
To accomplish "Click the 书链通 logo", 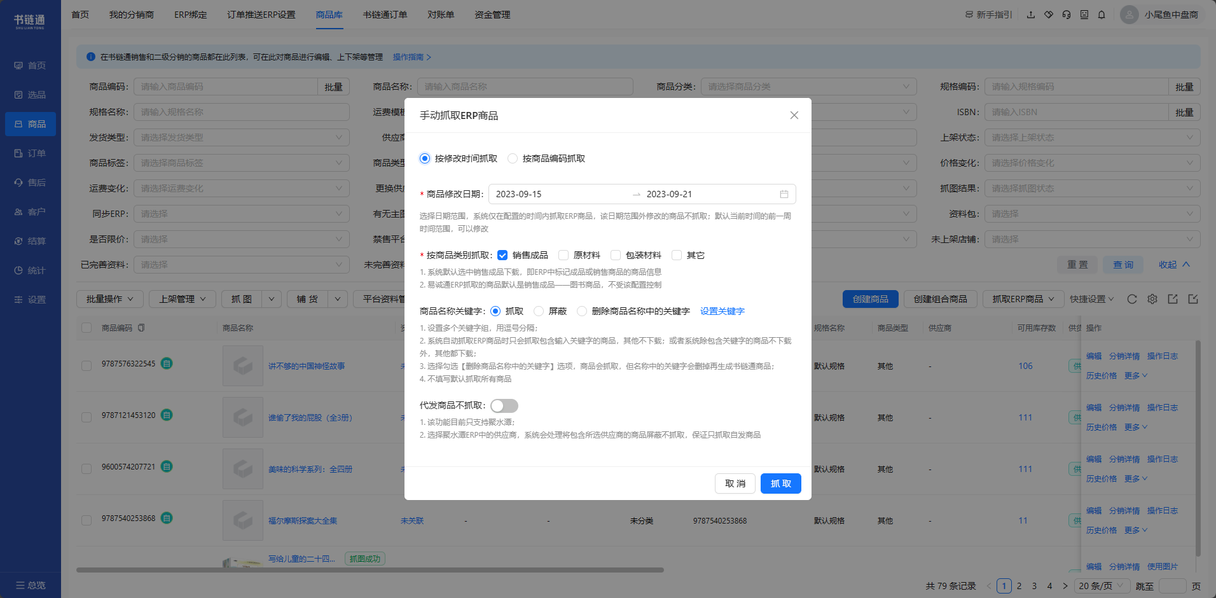I will click(30, 22).
